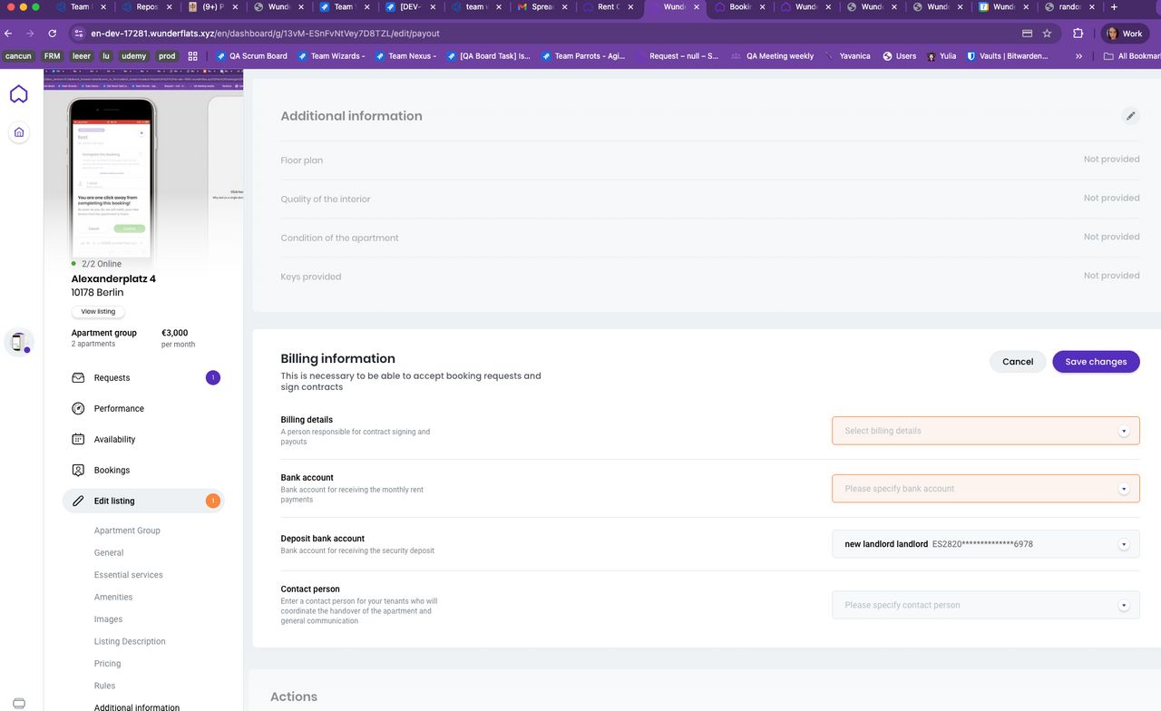This screenshot has height=711, width=1161.
Task: Select the phone listing thumbnail icon in sidebar
Action: [19, 342]
